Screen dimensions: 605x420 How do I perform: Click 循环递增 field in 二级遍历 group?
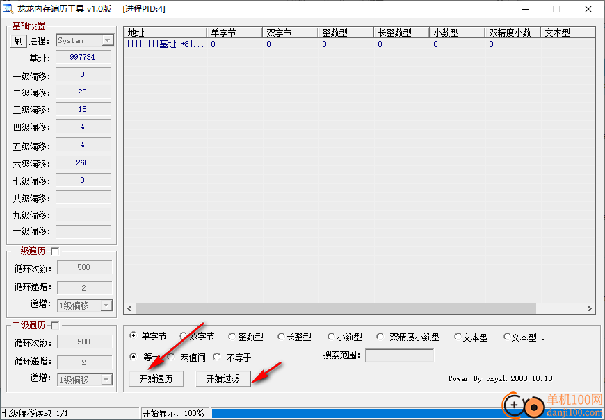point(85,362)
